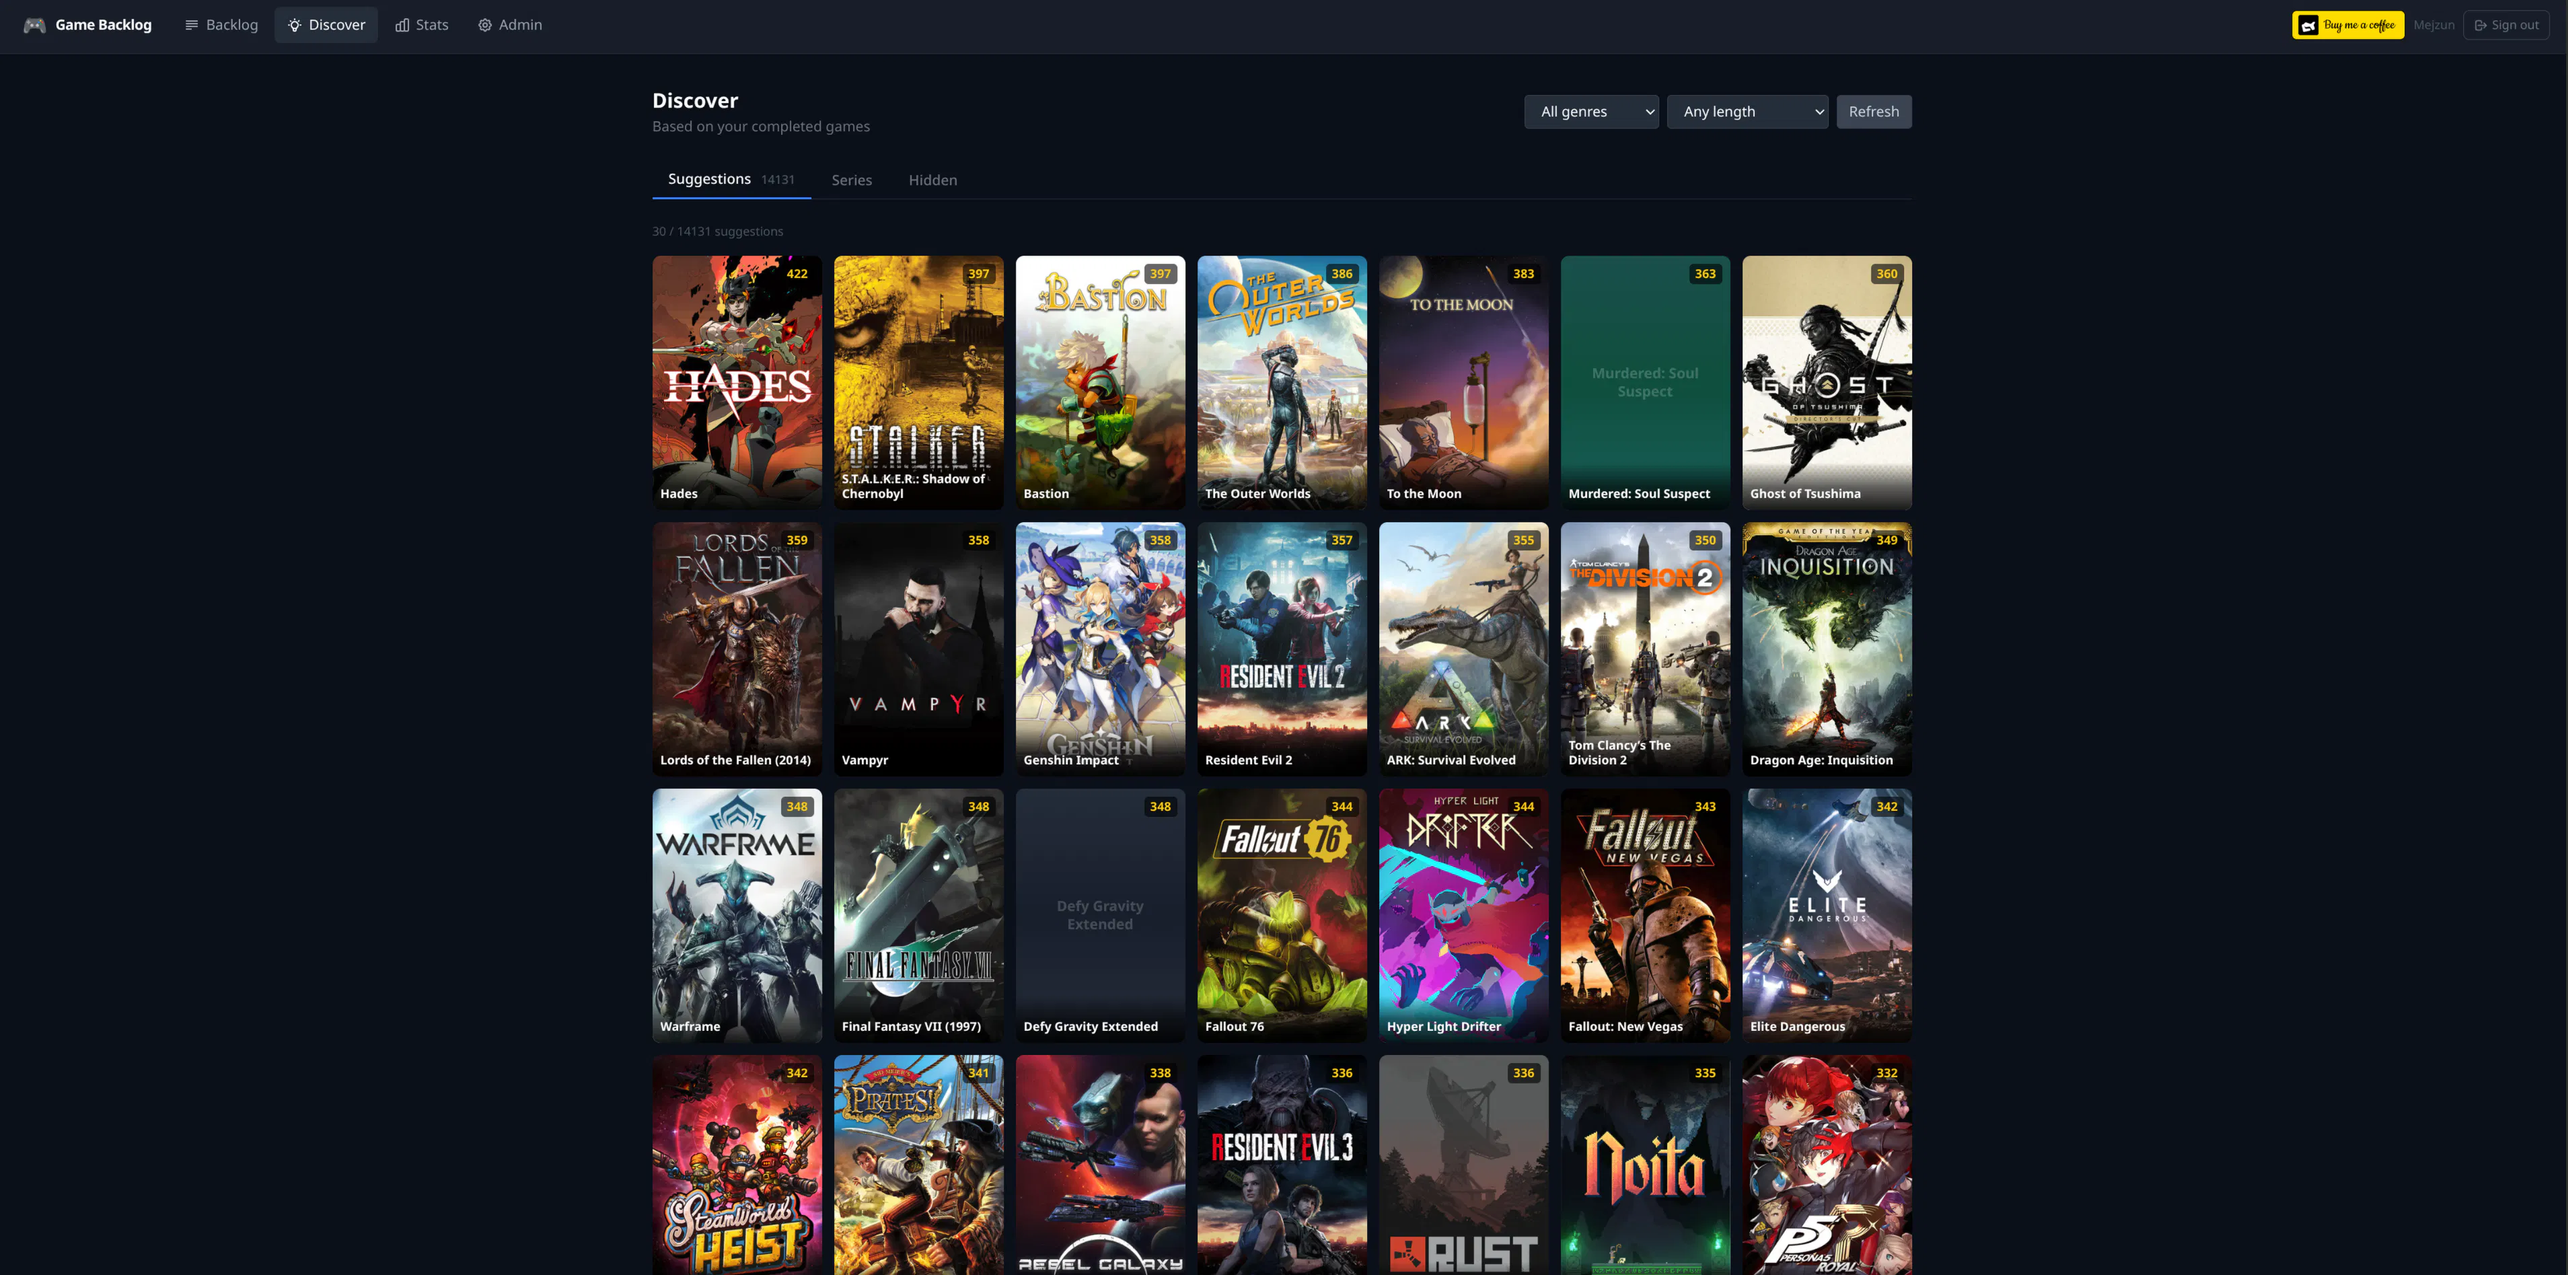Open the Dragon Age: Inquisition card
Image resolution: width=2568 pixels, height=1275 pixels.
point(1827,649)
